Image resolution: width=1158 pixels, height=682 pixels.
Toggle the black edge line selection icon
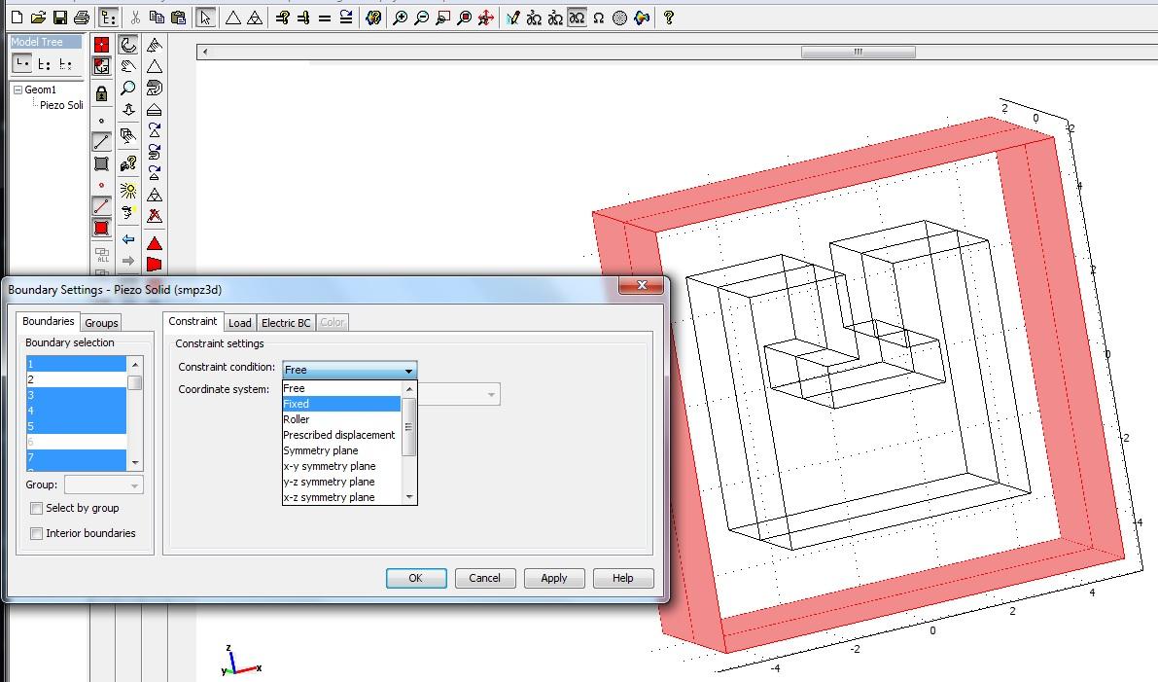102,142
